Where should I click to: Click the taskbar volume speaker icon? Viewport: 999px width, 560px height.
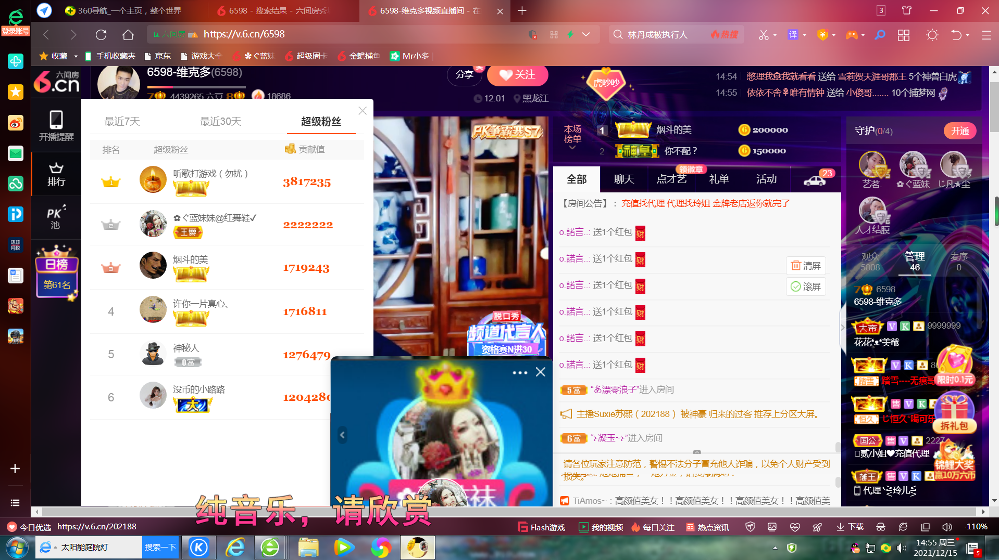coord(902,548)
